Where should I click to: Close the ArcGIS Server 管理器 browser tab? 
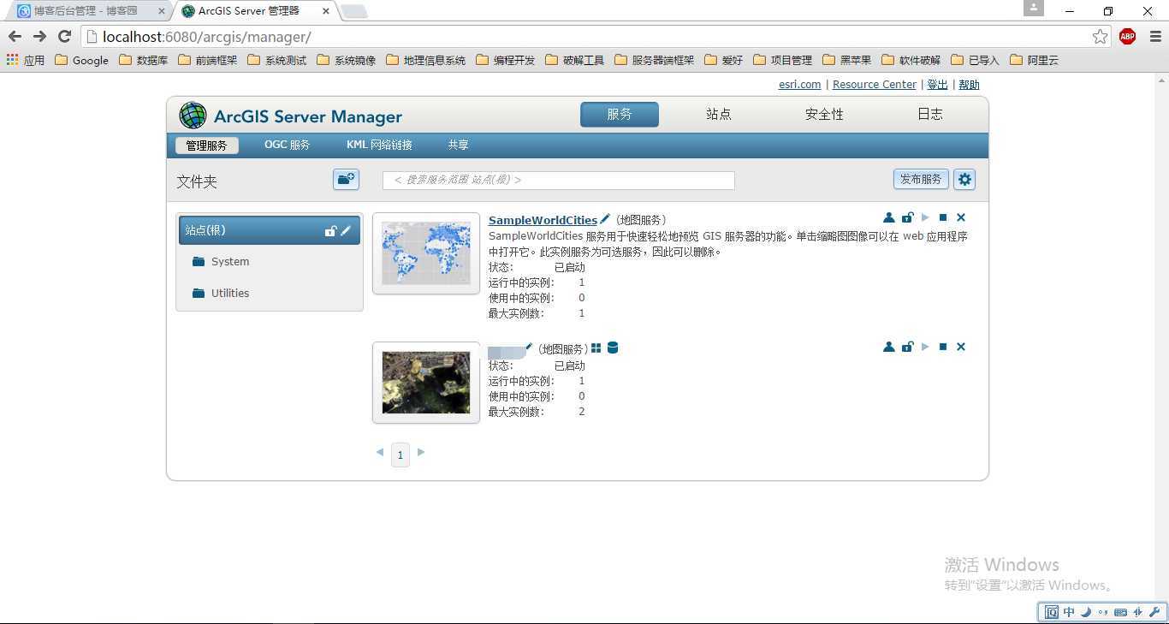(x=326, y=11)
